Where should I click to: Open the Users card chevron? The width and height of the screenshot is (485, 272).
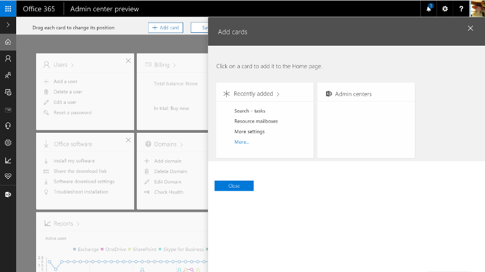[72, 65]
